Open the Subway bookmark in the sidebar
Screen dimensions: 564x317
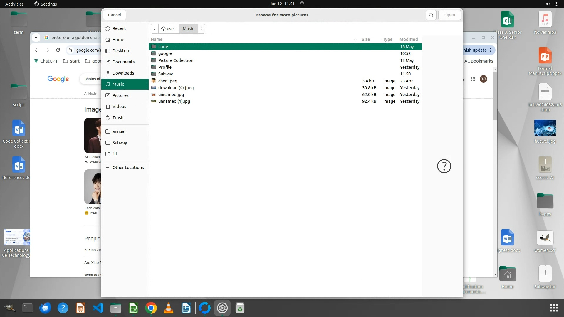(x=120, y=143)
